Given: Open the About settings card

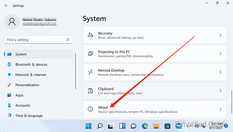Looking at the screenshot, I should tap(155, 109).
